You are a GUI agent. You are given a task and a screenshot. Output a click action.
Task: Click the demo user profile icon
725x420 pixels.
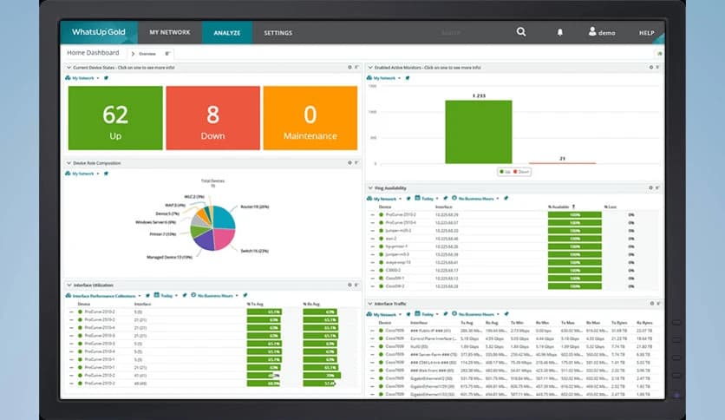pos(592,32)
